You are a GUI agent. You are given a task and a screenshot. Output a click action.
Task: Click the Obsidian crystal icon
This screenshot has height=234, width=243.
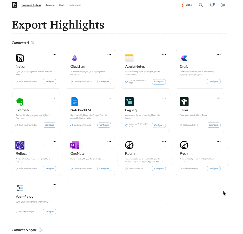tap(74, 58)
